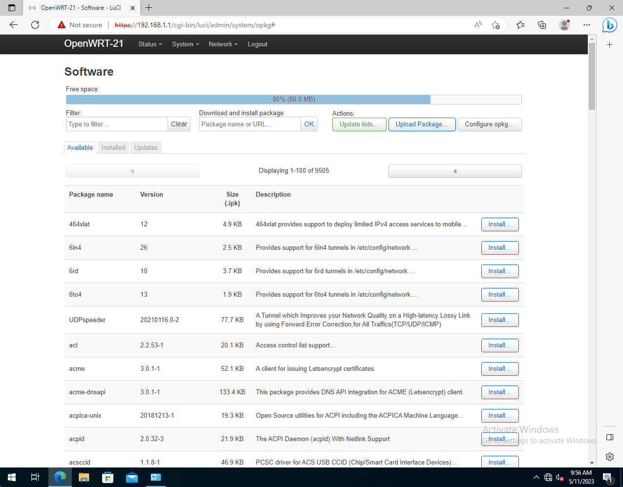Viewport: 623px width, 487px height.
Task: Install the 6to4 package
Action: (x=500, y=295)
